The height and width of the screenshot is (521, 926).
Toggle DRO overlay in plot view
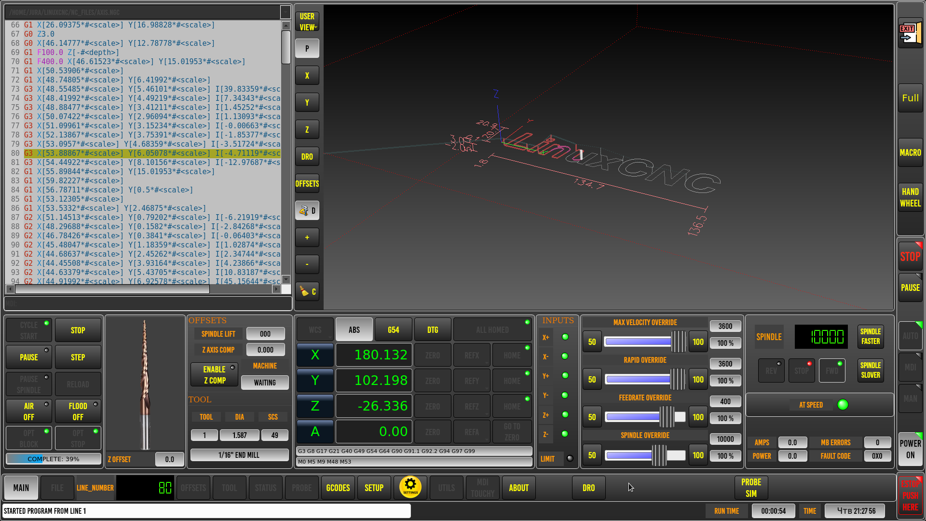pos(307,157)
